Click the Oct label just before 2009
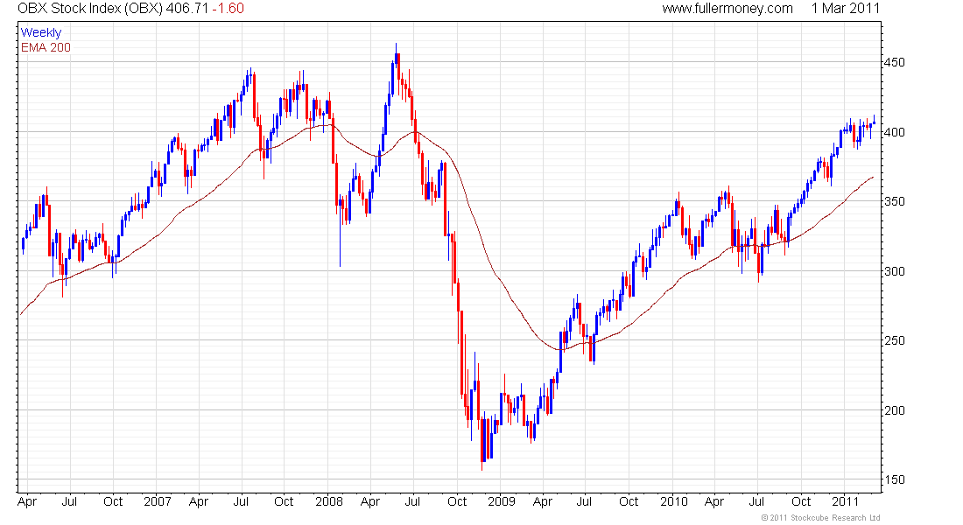The image size is (963, 525). pyautogui.click(x=457, y=501)
